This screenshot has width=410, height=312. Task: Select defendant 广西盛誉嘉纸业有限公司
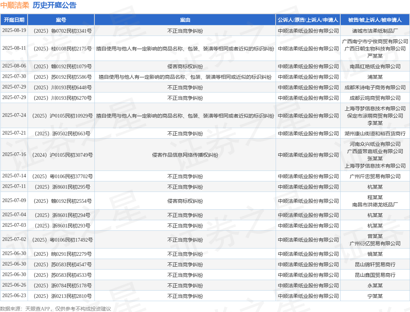pyautogui.click(x=375, y=151)
